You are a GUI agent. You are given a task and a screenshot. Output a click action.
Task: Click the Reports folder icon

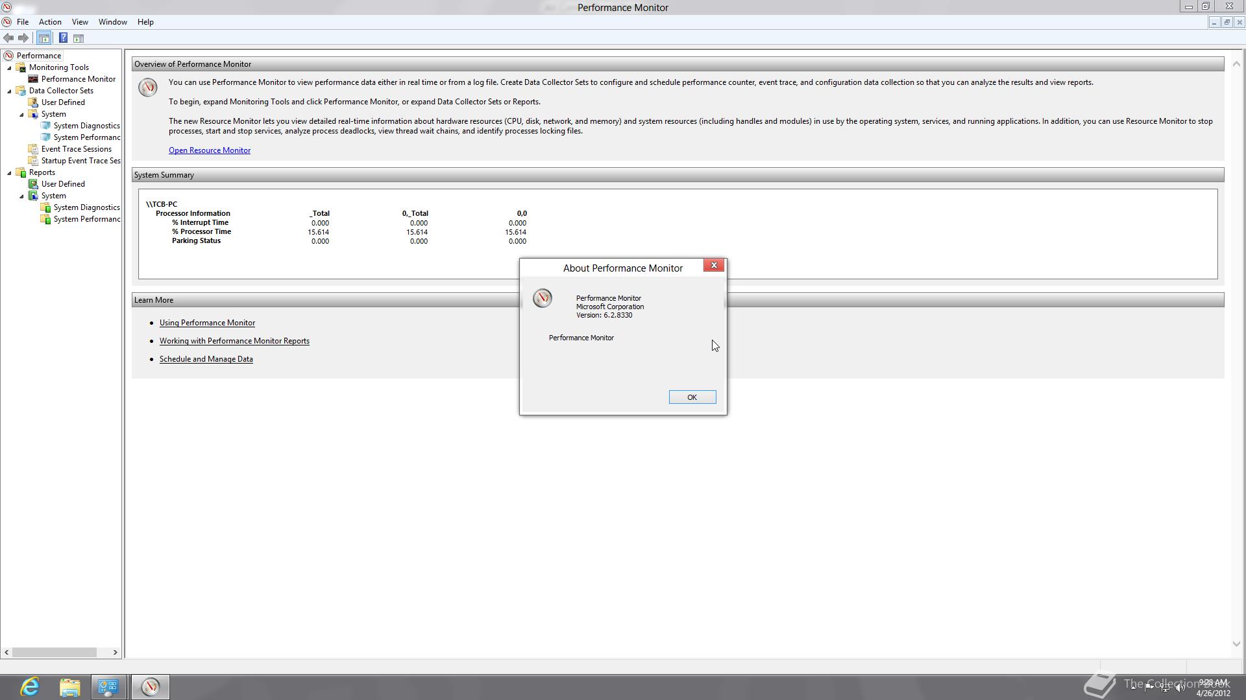coord(21,172)
